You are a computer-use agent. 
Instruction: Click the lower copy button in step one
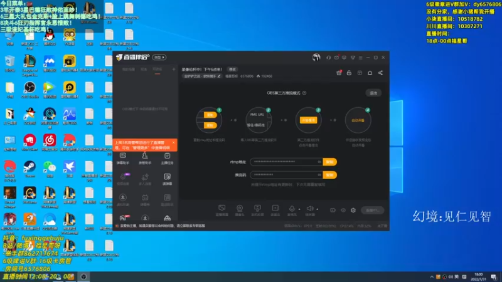click(210, 125)
